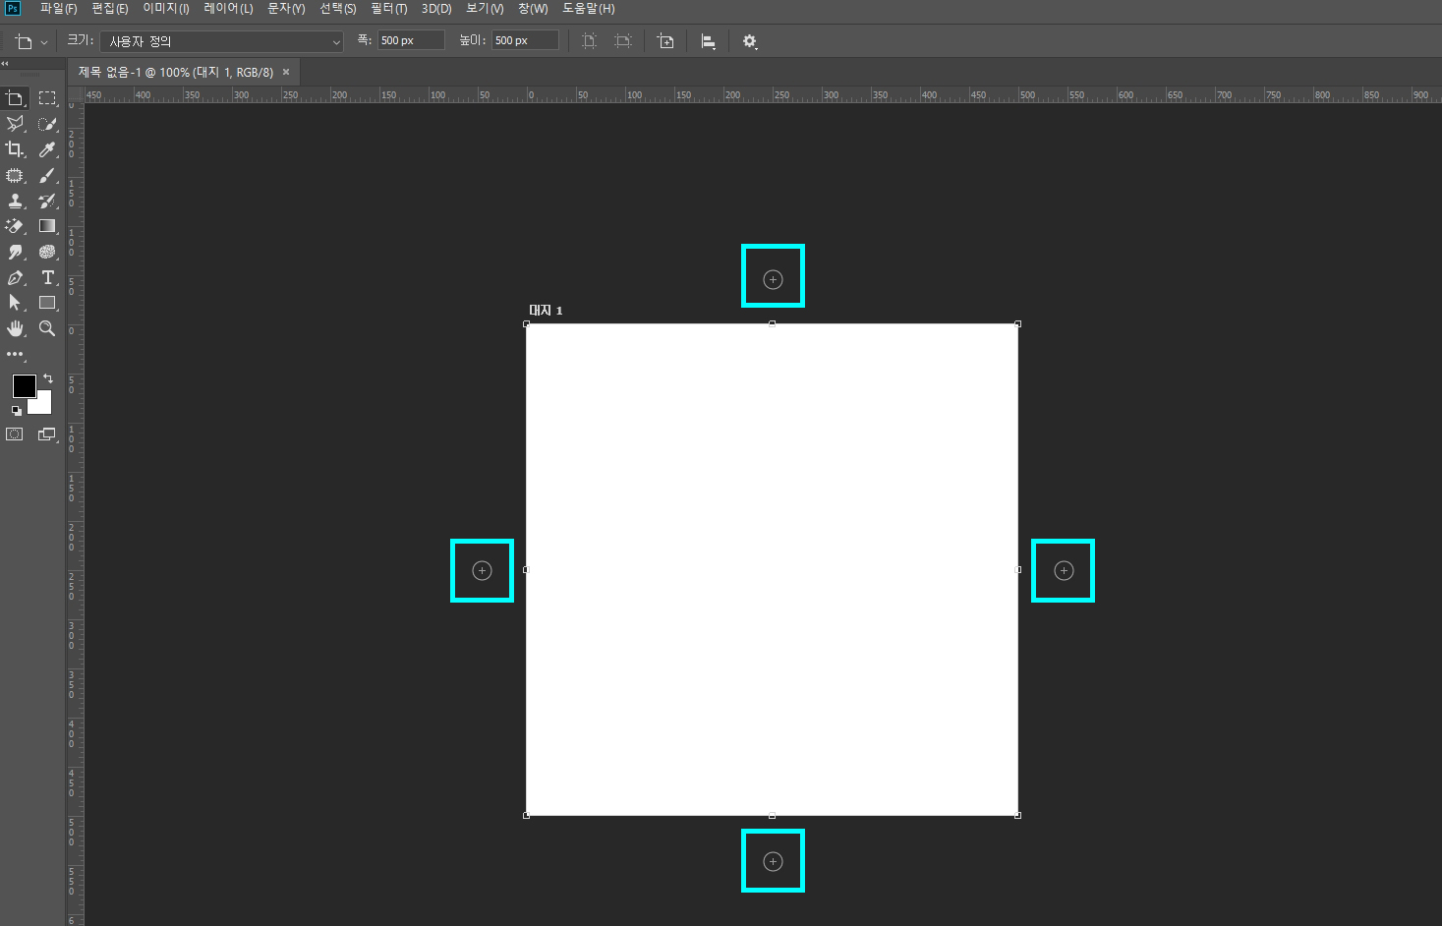Image resolution: width=1442 pixels, height=926 pixels.
Task: Select the Type tool
Action: (x=47, y=277)
